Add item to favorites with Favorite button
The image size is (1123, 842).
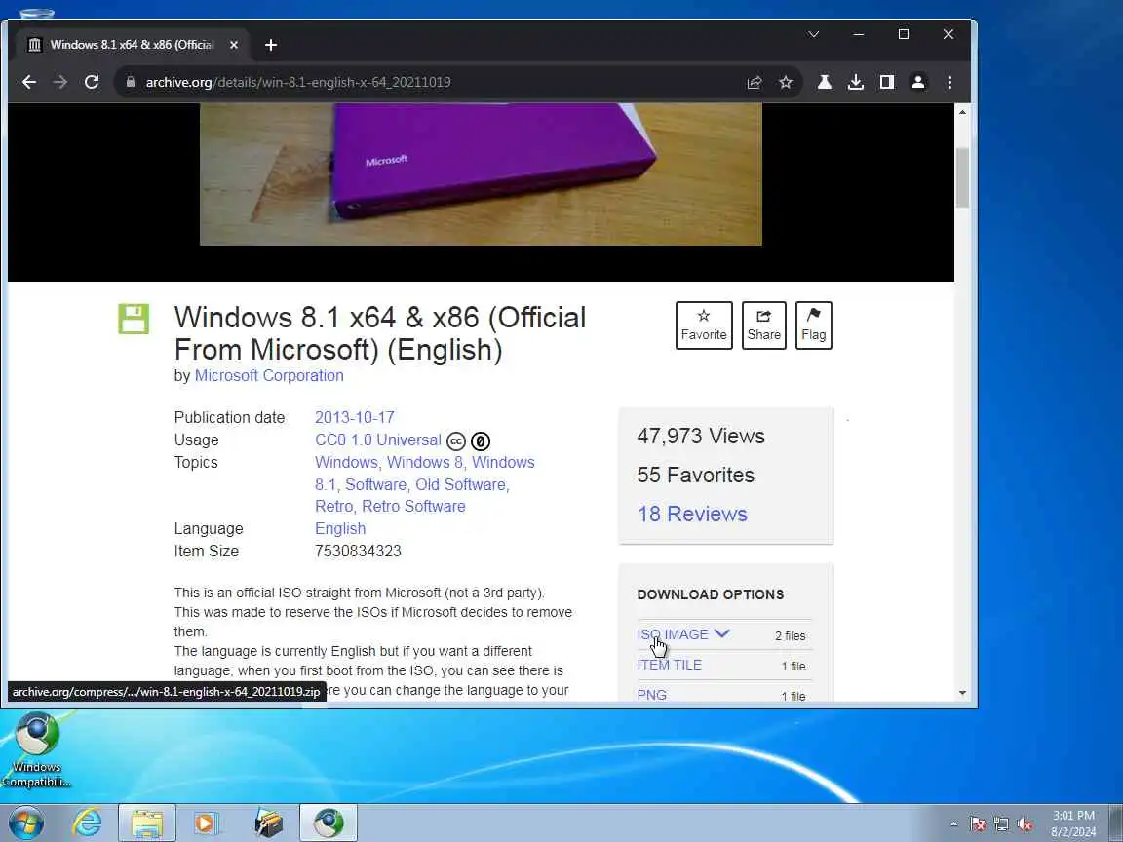point(703,325)
